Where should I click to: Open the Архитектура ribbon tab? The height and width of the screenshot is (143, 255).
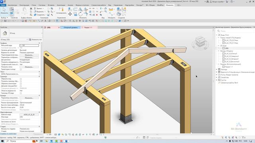(x=12, y=5)
